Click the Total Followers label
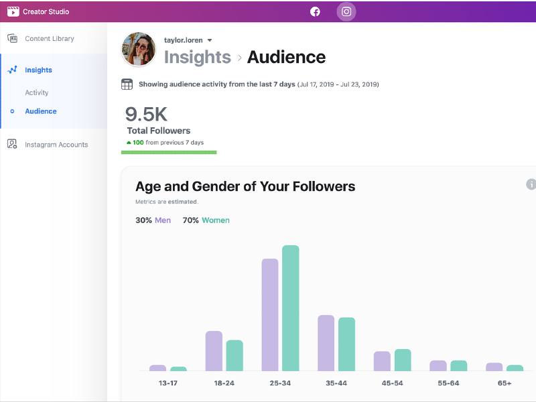This screenshot has height=402, width=536. click(x=159, y=131)
